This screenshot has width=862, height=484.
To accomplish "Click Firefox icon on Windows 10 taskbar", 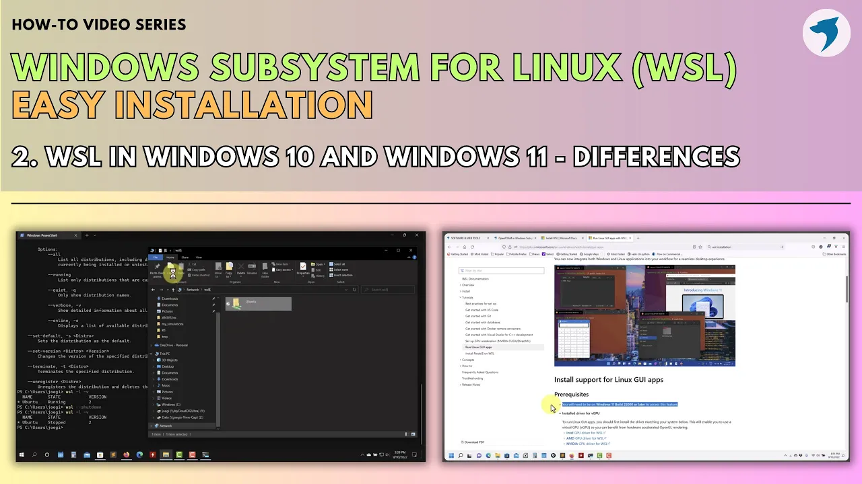I will 127,455.
